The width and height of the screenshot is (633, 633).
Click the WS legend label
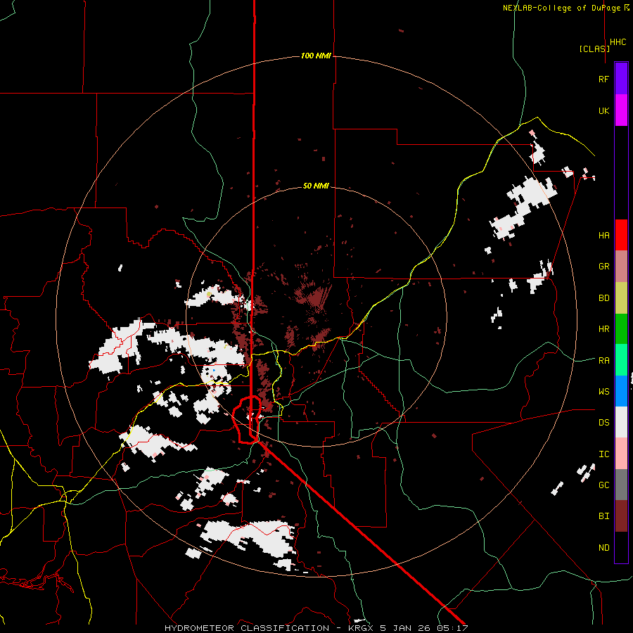[x=603, y=392]
